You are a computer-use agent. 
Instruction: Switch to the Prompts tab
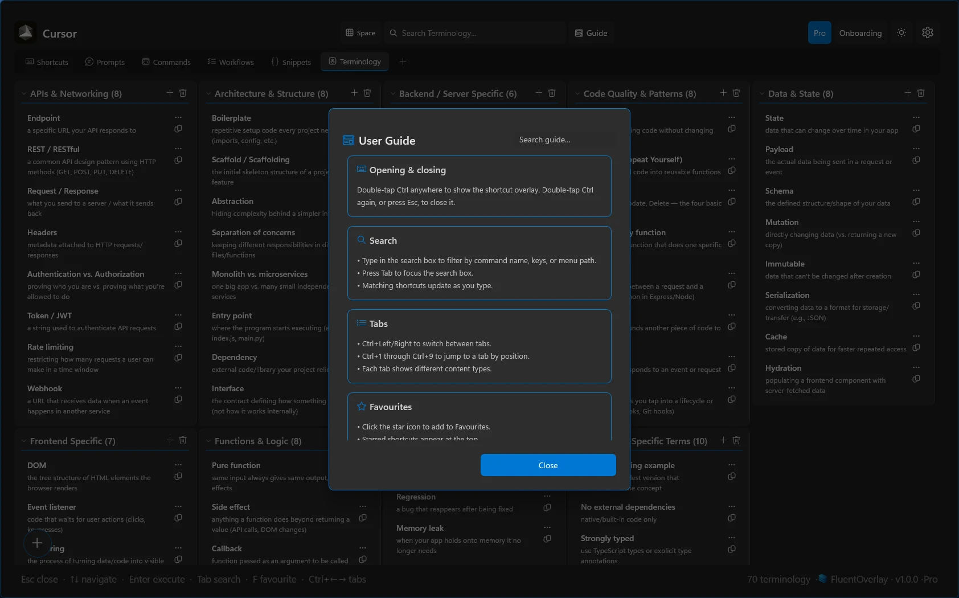(x=105, y=62)
